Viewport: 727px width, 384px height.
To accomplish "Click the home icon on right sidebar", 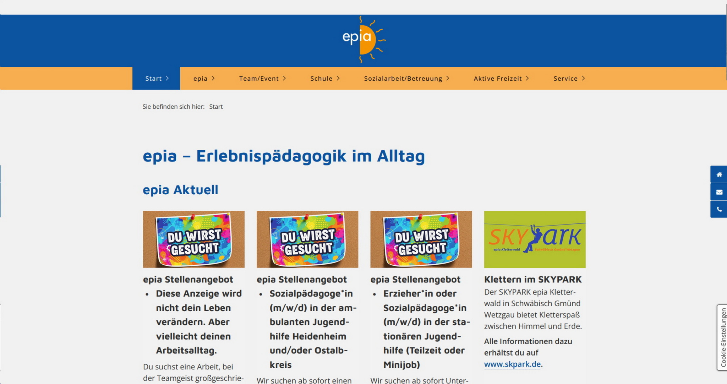I will tap(719, 174).
